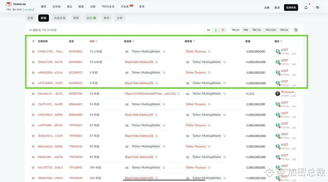Viewport: 328px width, 182px height.
Task: Toggle eye icon for a3727b893 transaction
Action: coord(33,83)
